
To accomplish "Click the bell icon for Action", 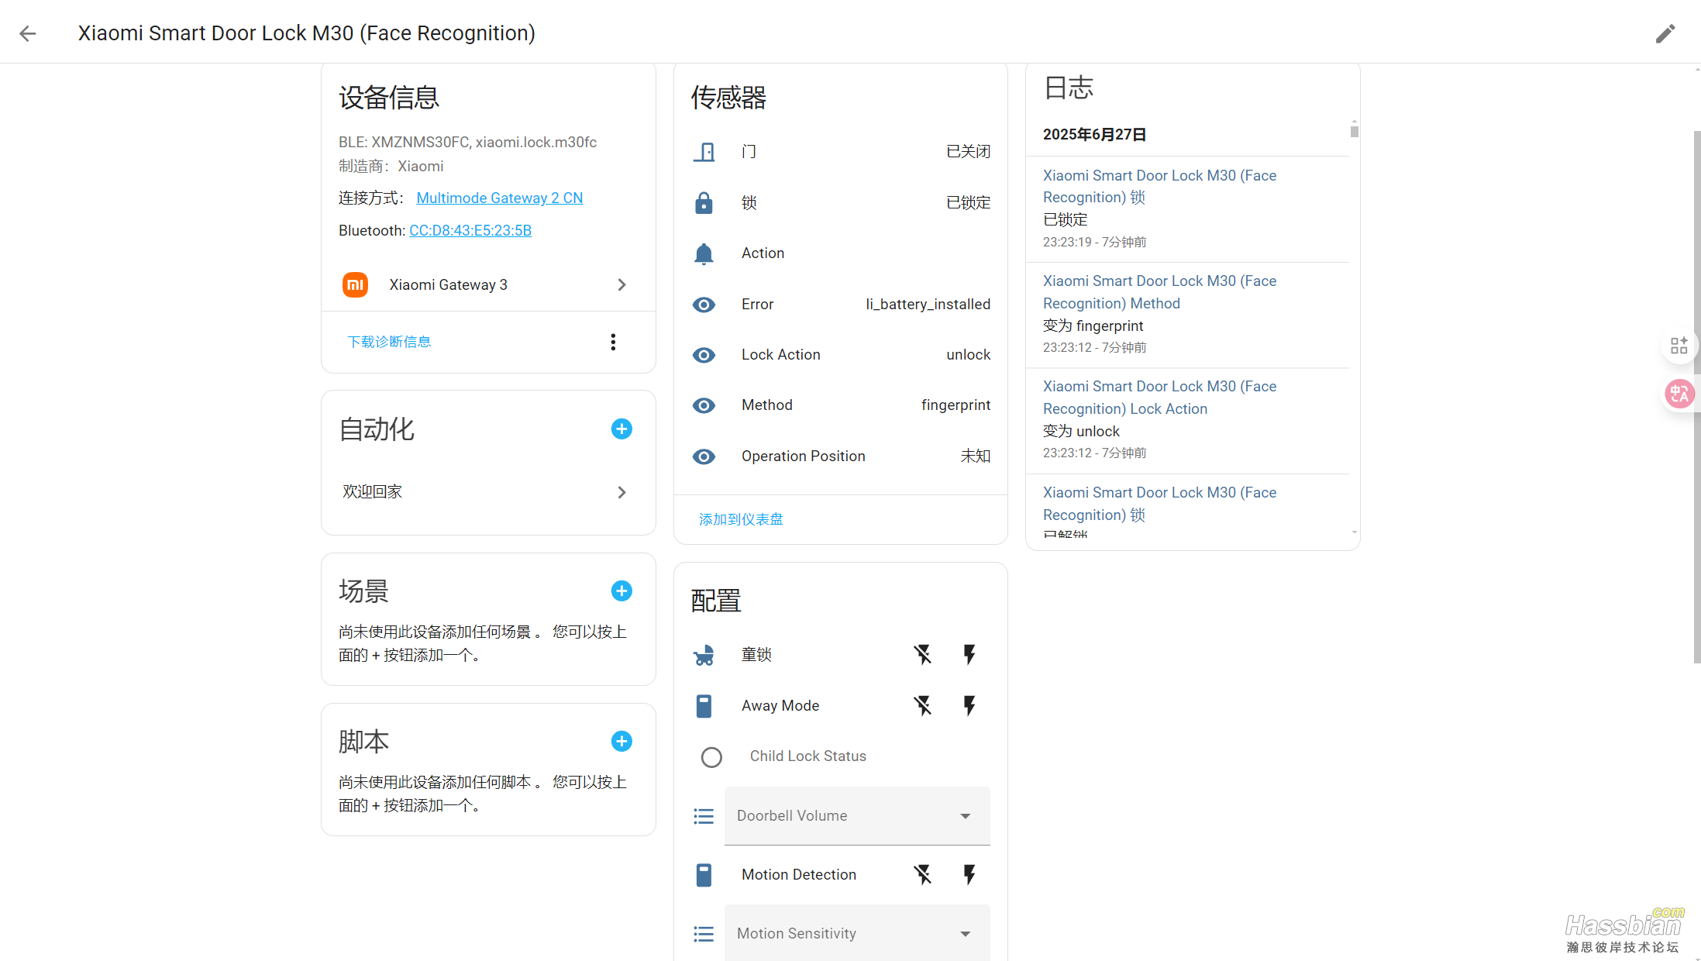I will coord(704,253).
